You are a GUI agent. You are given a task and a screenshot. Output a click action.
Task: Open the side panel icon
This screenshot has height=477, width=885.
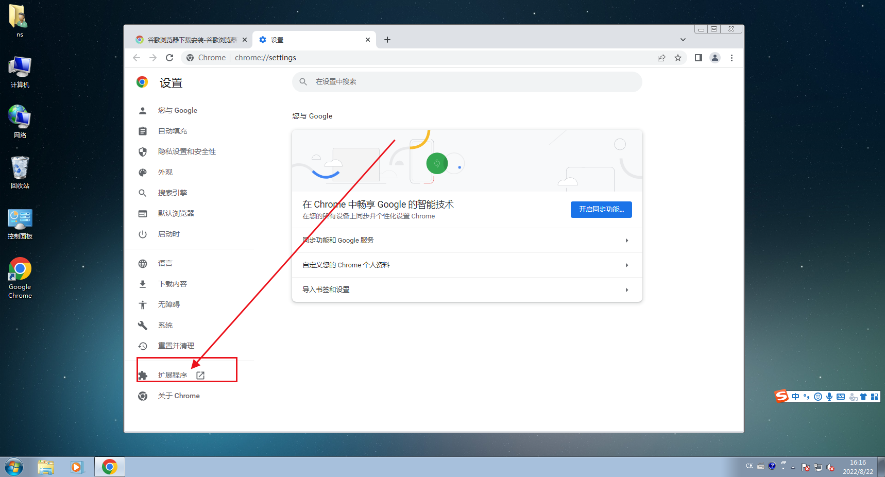pos(699,58)
